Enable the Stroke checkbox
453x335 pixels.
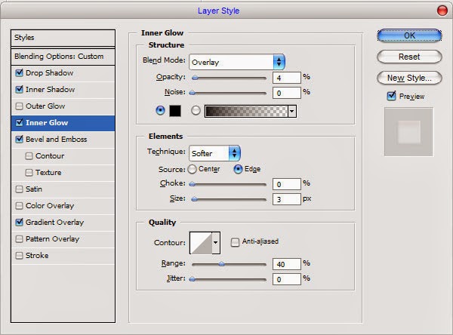[x=20, y=256]
